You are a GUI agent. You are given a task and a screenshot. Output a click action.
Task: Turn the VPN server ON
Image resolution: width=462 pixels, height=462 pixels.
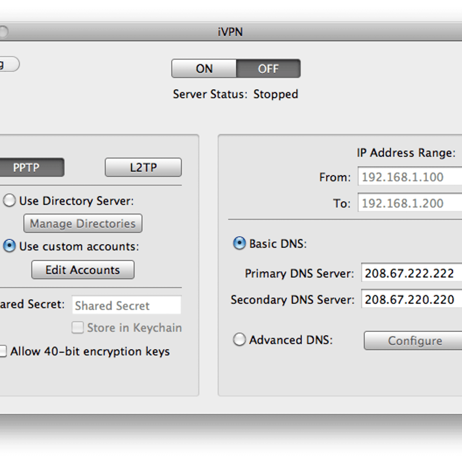[x=204, y=69]
